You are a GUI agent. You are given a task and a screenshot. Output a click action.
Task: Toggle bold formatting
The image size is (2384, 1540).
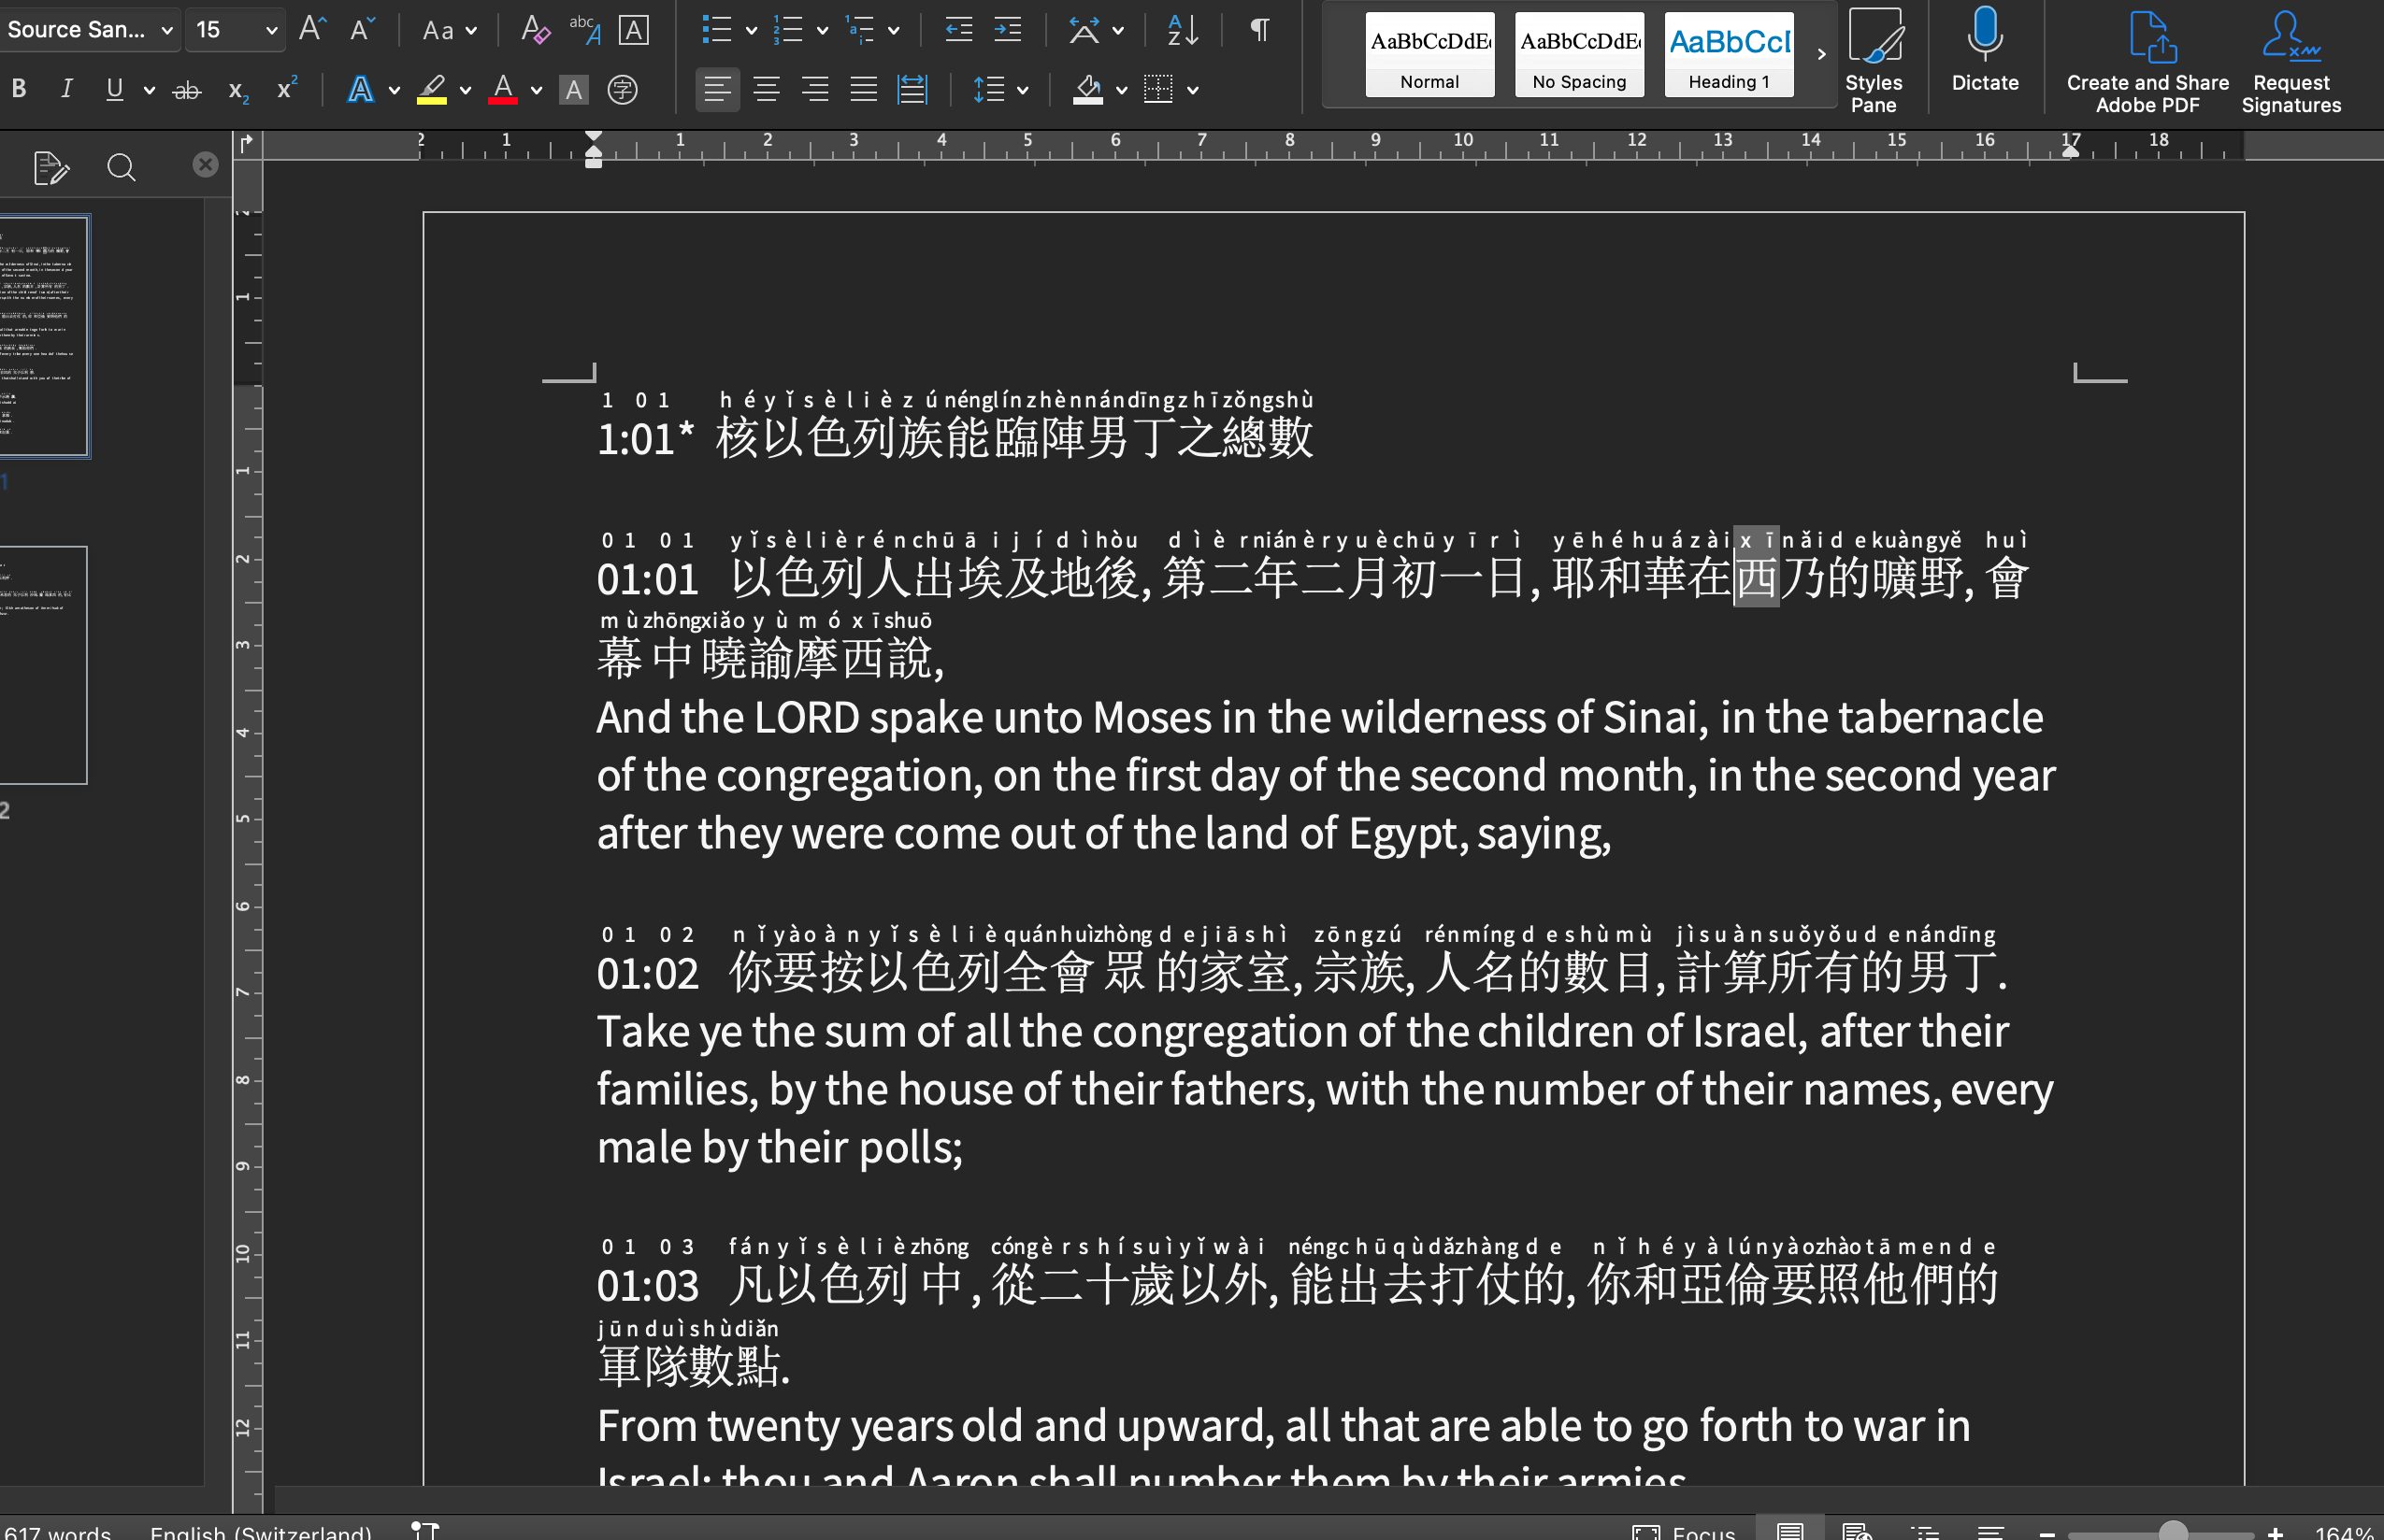(x=19, y=89)
